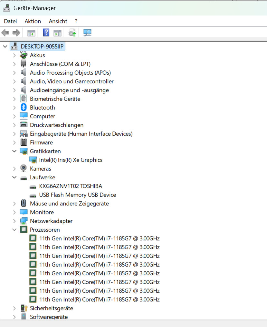Select Anschlüsse (COM & LPT) label
The image size is (267, 327).
click(60, 64)
